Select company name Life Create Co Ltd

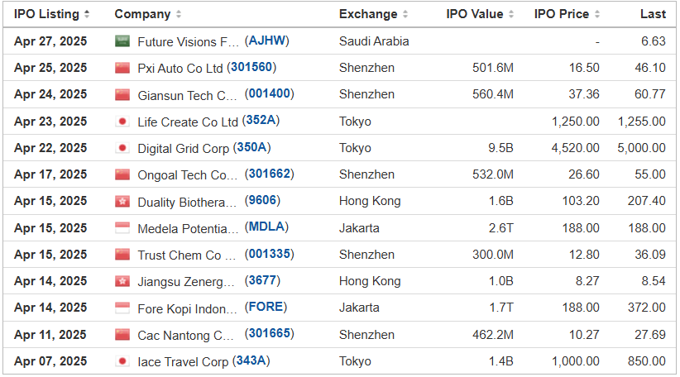pos(188,122)
